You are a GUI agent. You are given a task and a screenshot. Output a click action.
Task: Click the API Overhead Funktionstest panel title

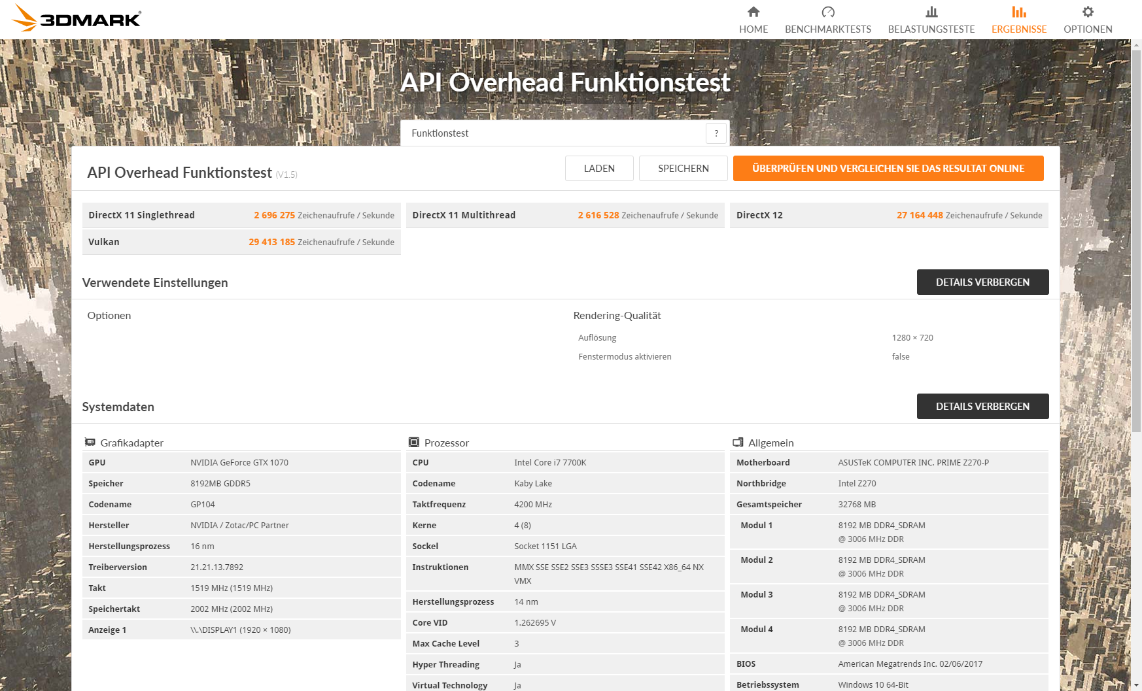(x=180, y=173)
